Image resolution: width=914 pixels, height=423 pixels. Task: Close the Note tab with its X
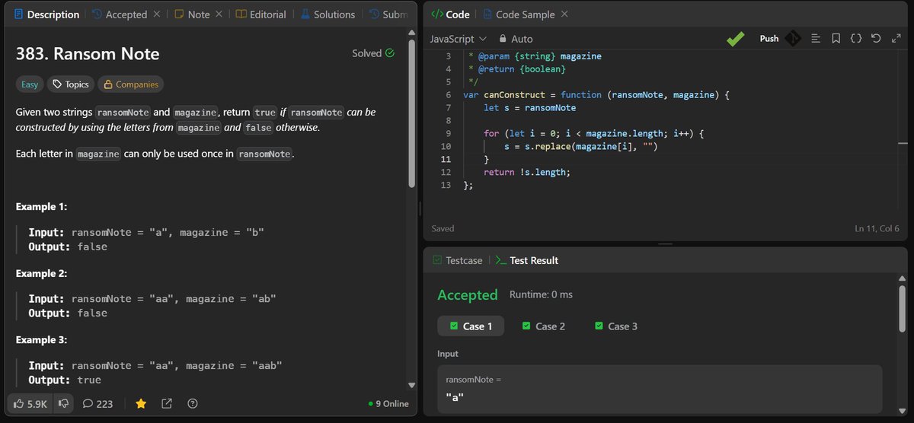[x=218, y=14]
